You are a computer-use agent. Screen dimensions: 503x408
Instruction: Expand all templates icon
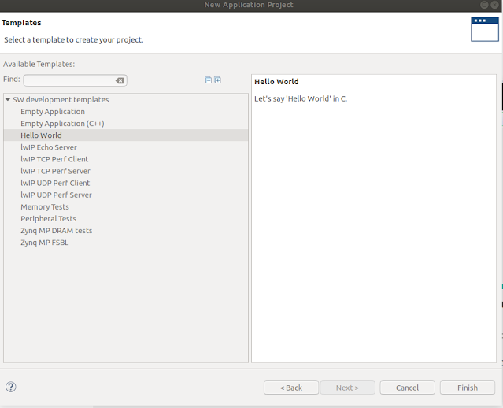click(217, 80)
